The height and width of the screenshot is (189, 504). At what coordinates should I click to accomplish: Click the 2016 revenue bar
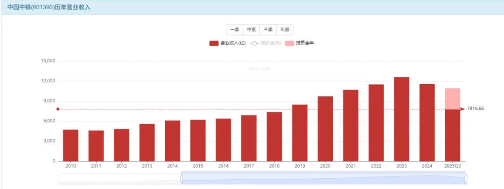tap(224, 140)
